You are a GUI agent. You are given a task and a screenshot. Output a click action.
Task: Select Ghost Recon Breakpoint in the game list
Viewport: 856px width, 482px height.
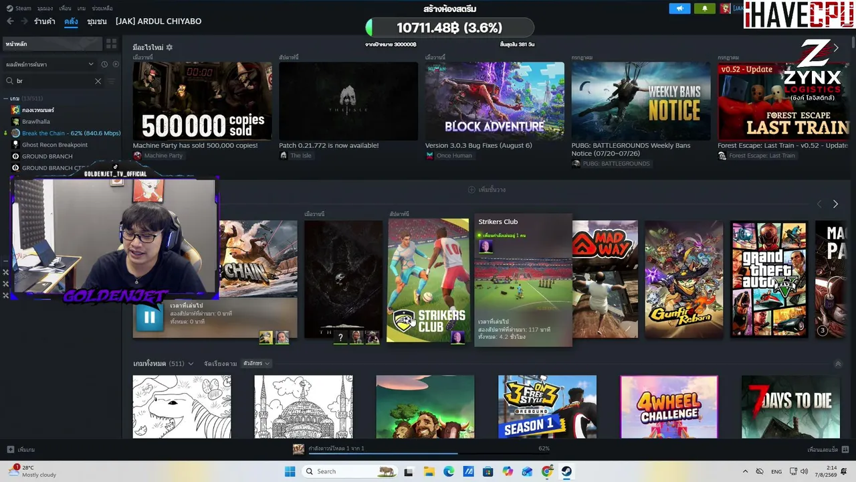(x=55, y=145)
